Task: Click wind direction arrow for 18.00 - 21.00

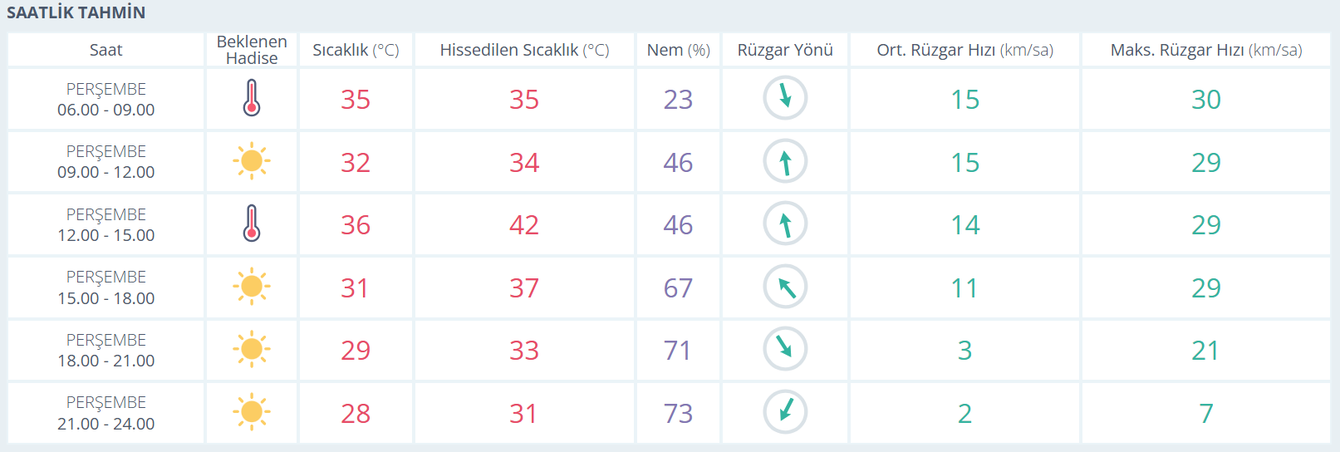Action: click(785, 350)
